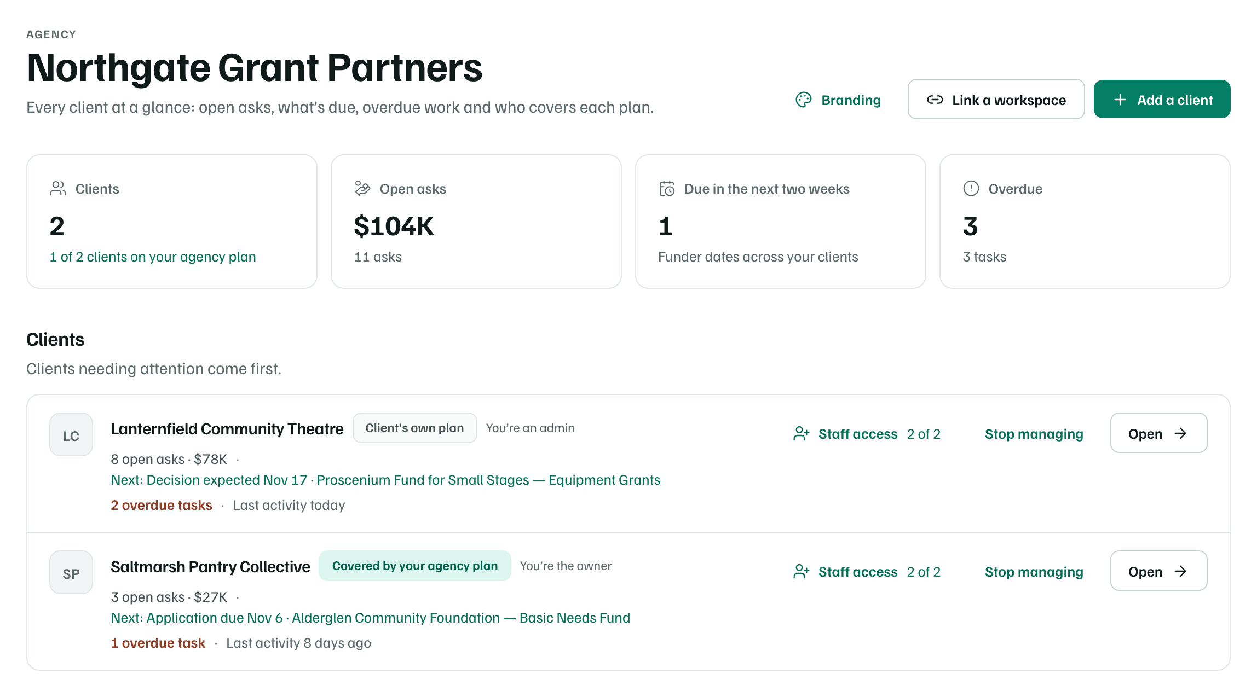Viewport: 1257px width, 697px height.
Task: Click '3 open asks · $27K' text
Action: point(169,597)
